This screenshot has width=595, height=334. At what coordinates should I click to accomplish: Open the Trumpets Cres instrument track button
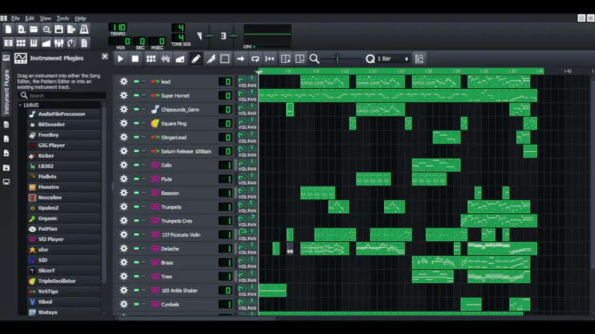[183, 220]
